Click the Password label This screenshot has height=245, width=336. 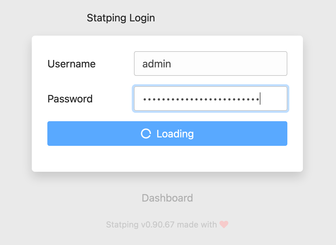tap(70, 99)
